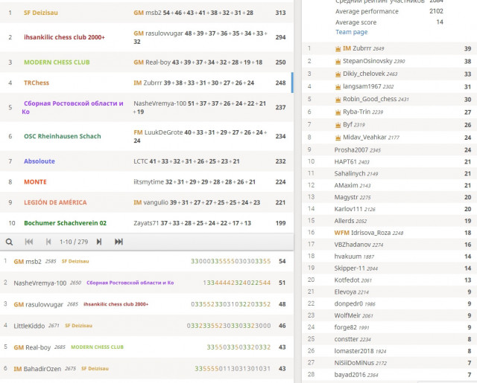The height and width of the screenshot is (383, 477).
Task: Click Allerds in team member list
Action: click(344, 221)
